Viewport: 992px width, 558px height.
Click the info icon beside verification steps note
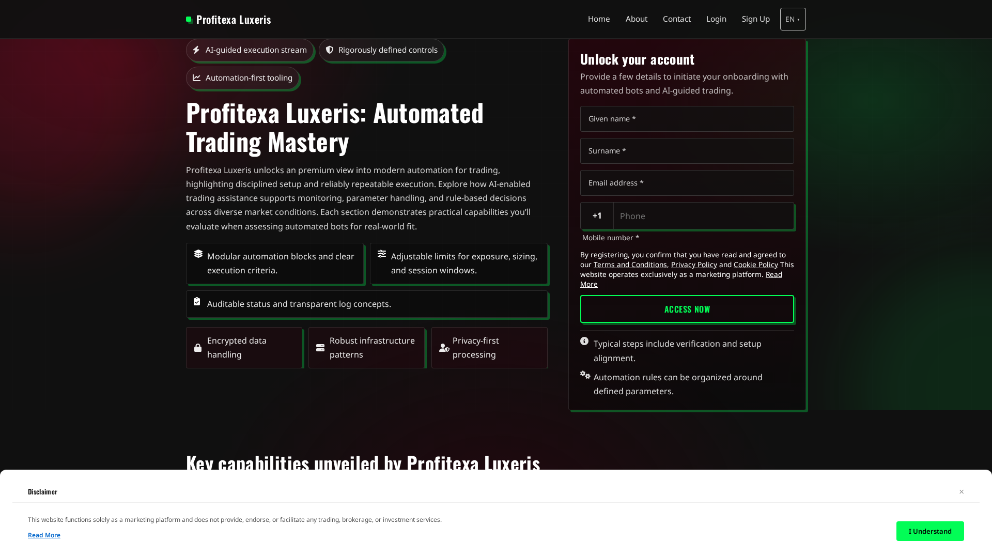584,341
